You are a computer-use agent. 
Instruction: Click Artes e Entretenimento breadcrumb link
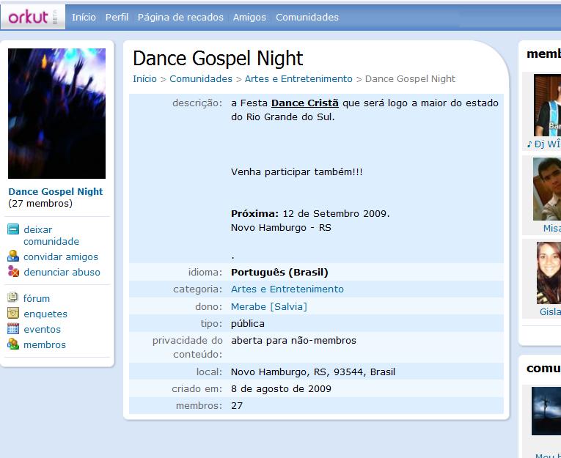click(x=298, y=79)
